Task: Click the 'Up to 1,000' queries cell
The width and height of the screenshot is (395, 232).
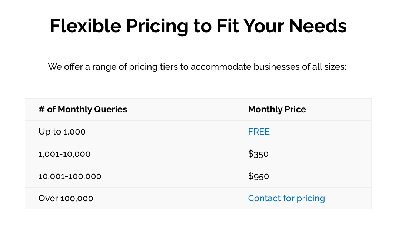Action: 62,132
